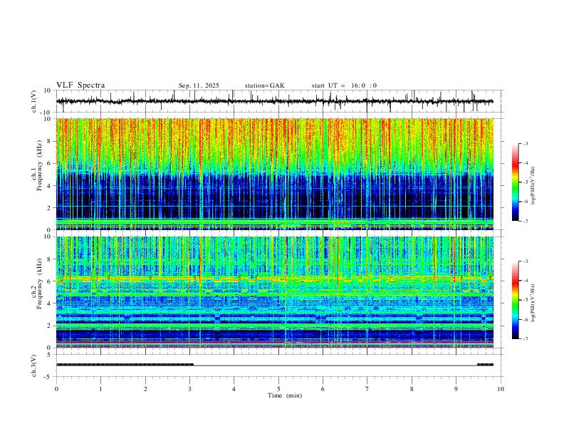The width and height of the screenshot is (564, 436).
Task: Click the ch.1 spectrogram color bar
Action: [x=515, y=182]
